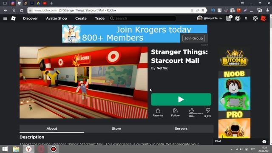Screen dimensions: 272x153
Task: Open a new browser tab
Action: click(51, 3)
